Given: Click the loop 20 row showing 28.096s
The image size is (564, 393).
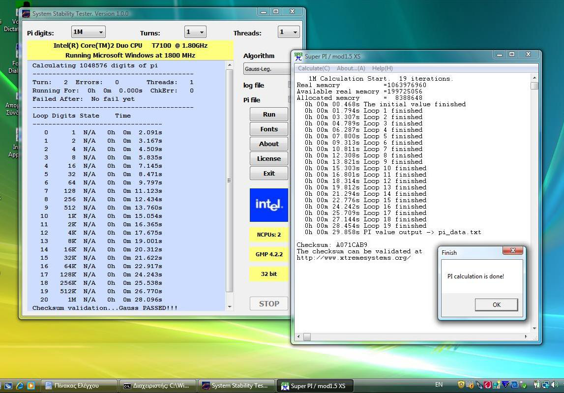Looking at the screenshot, I should (101, 300).
